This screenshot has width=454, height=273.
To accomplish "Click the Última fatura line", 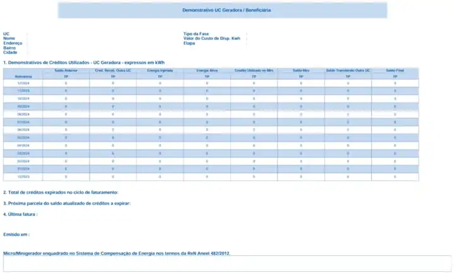I will pyautogui.click(x=20, y=214).
